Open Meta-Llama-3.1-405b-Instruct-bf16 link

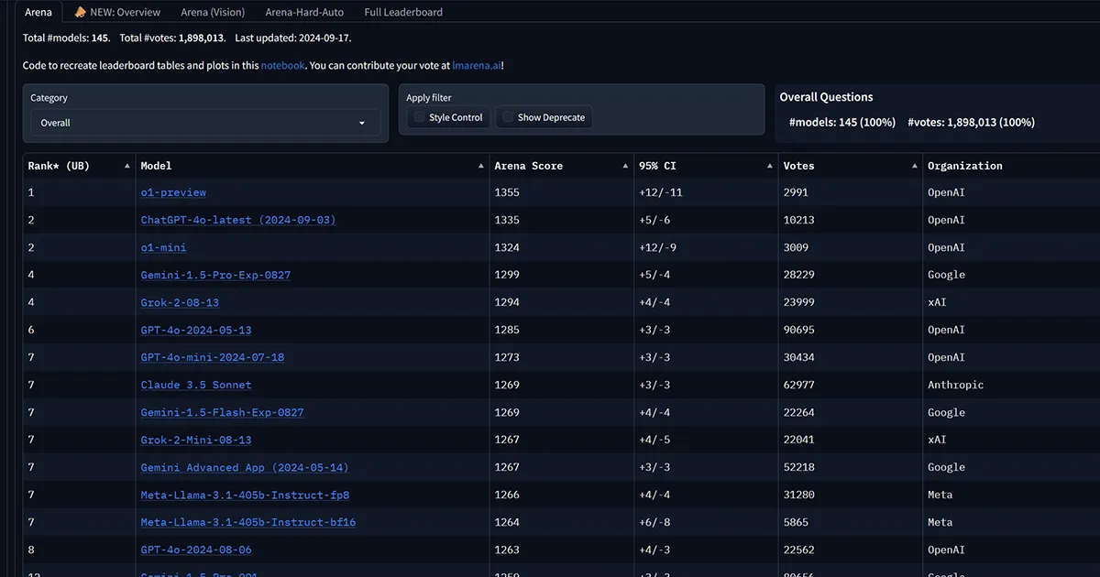click(248, 522)
